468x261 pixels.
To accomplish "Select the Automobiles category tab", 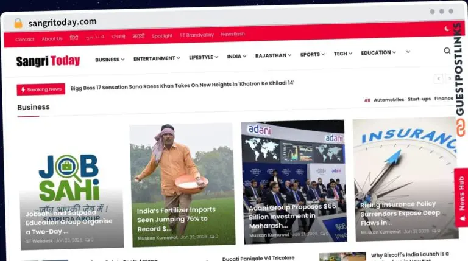I will pyautogui.click(x=388, y=99).
